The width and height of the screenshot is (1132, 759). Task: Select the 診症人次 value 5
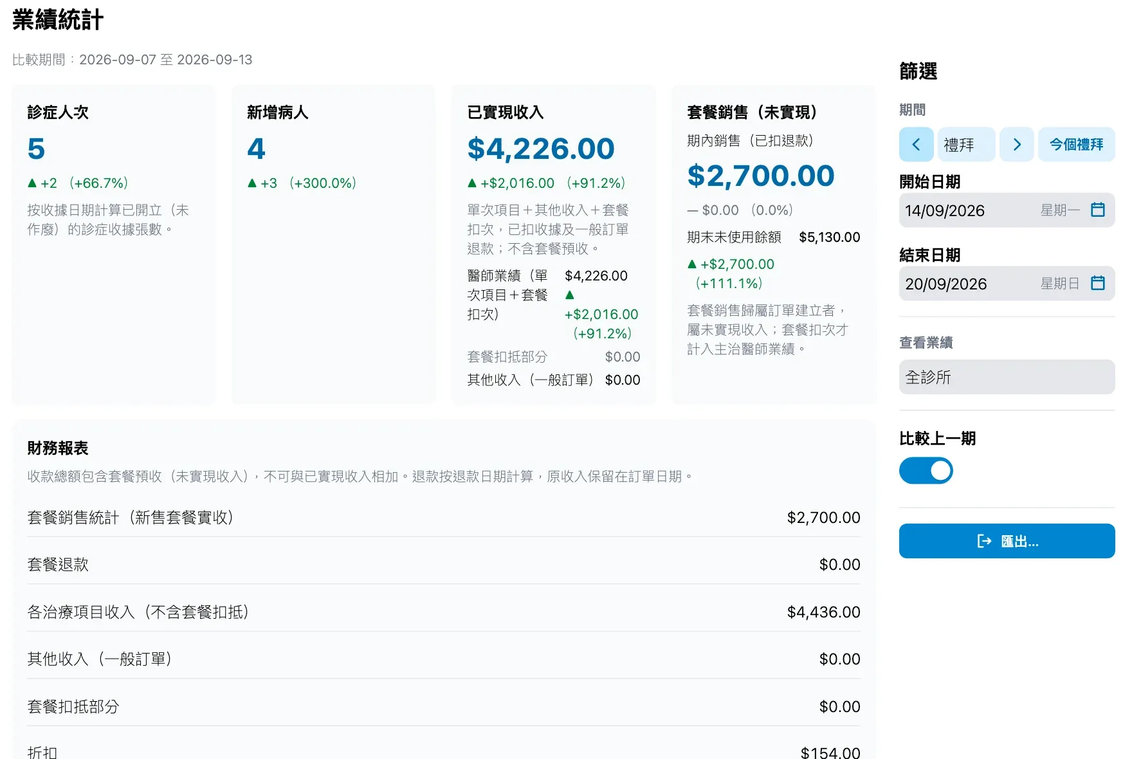pyautogui.click(x=36, y=149)
